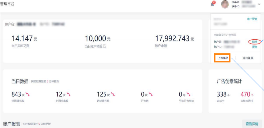
Task: Click the 快手名 label in header
Action: pyautogui.click(x=235, y=2)
